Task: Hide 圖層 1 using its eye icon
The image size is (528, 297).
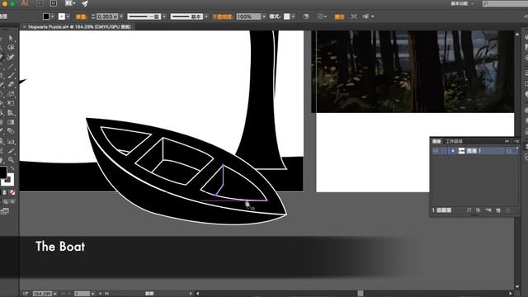Action: 436,151
